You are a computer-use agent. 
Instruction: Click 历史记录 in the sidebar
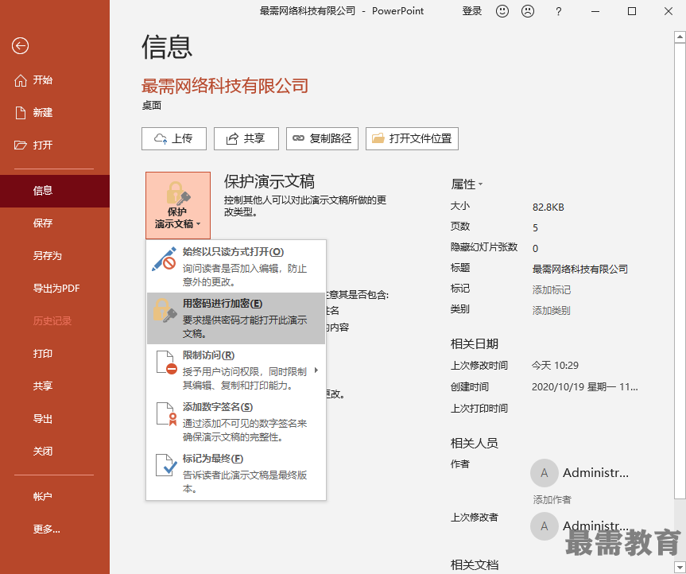[x=55, y=321]
